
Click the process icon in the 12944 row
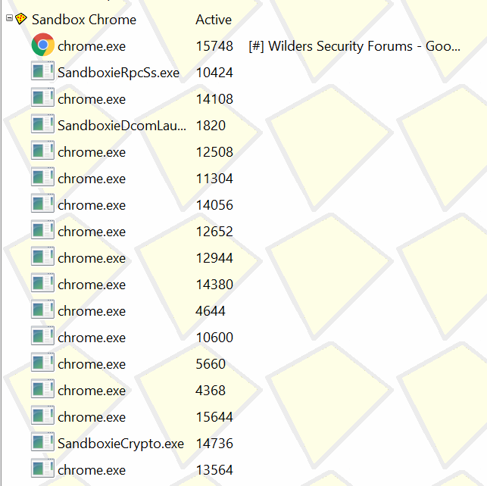point(43,257)
